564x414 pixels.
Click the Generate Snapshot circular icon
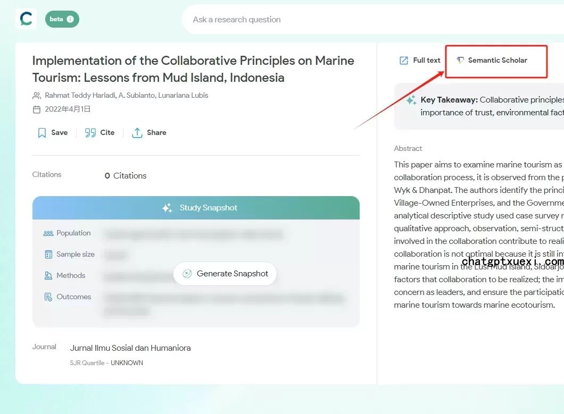[187, 274]
